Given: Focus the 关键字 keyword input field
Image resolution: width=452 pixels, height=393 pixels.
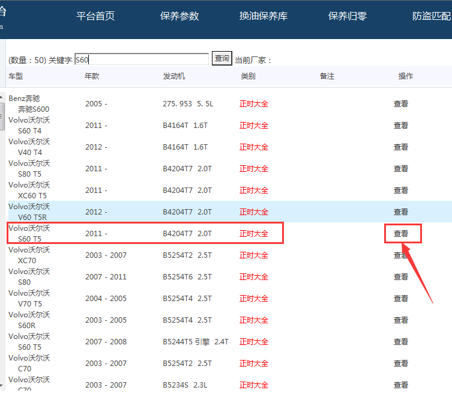Looking at the screenshot, I should coord(142,59).
